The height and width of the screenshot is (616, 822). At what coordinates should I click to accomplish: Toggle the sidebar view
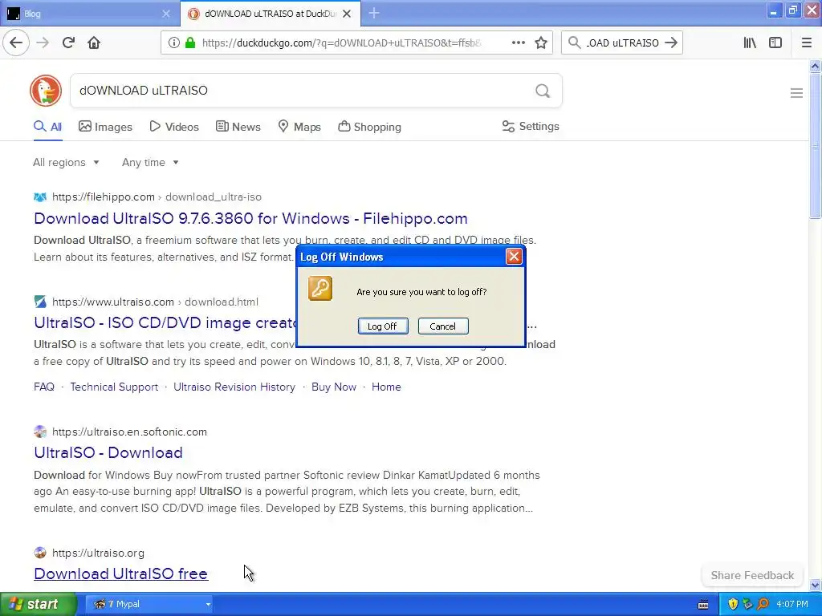point(775,43)
